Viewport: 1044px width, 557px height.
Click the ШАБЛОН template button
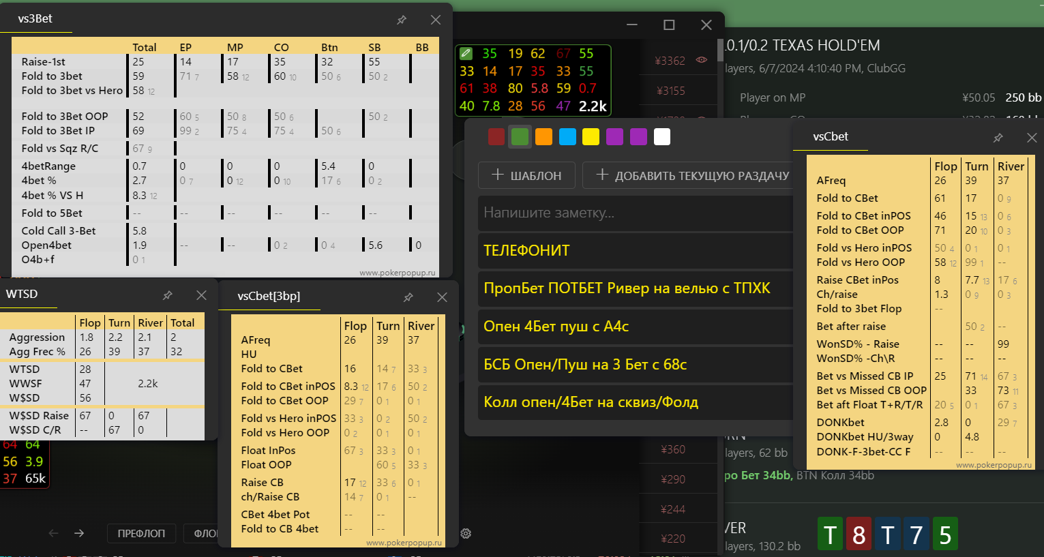[x=526, y=175]
